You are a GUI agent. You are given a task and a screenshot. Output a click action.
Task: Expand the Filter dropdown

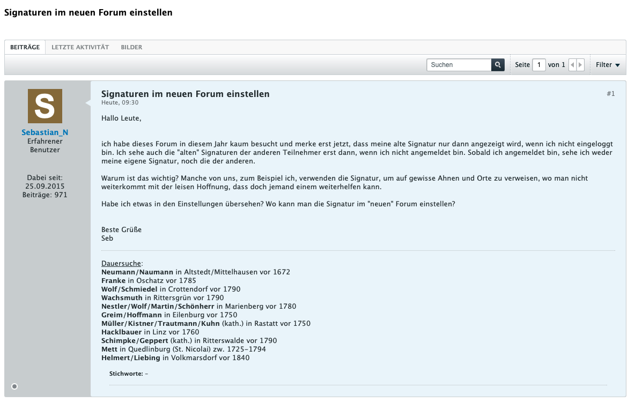pos(608,65)
